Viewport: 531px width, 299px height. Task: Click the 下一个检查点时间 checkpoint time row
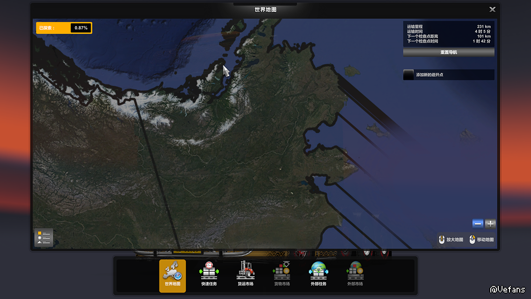[x=449, y=41]
